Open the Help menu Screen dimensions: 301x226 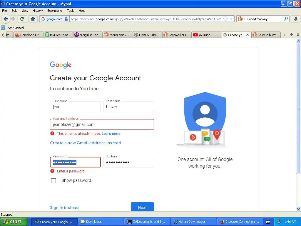(82, 11)
